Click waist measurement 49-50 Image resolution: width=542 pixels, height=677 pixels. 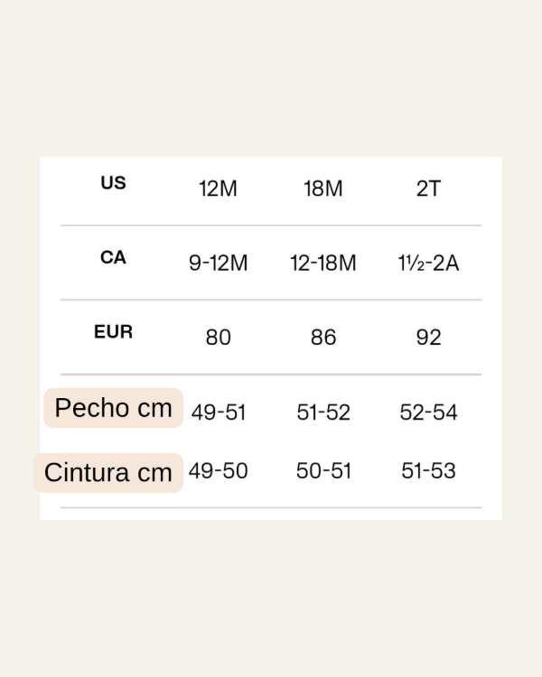click(x=218, y=471)
